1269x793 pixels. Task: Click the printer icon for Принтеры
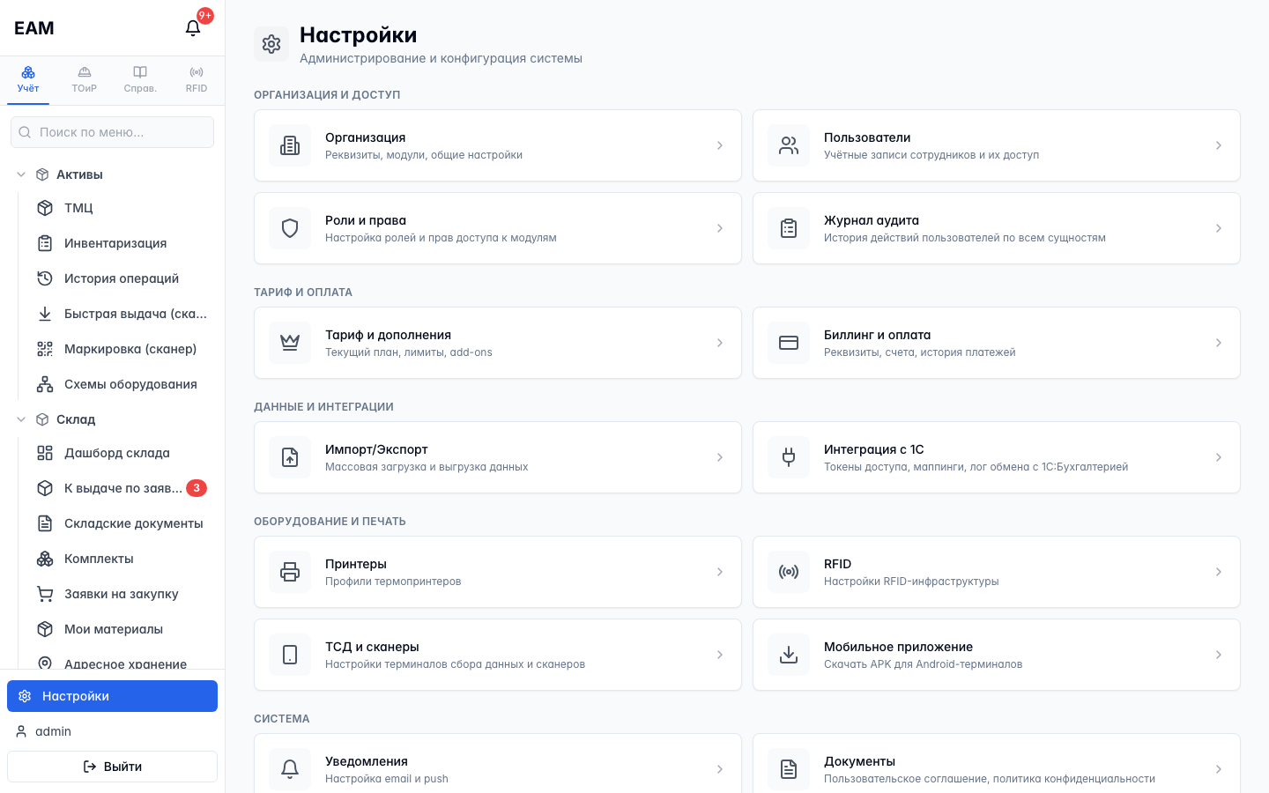(290, 572)
